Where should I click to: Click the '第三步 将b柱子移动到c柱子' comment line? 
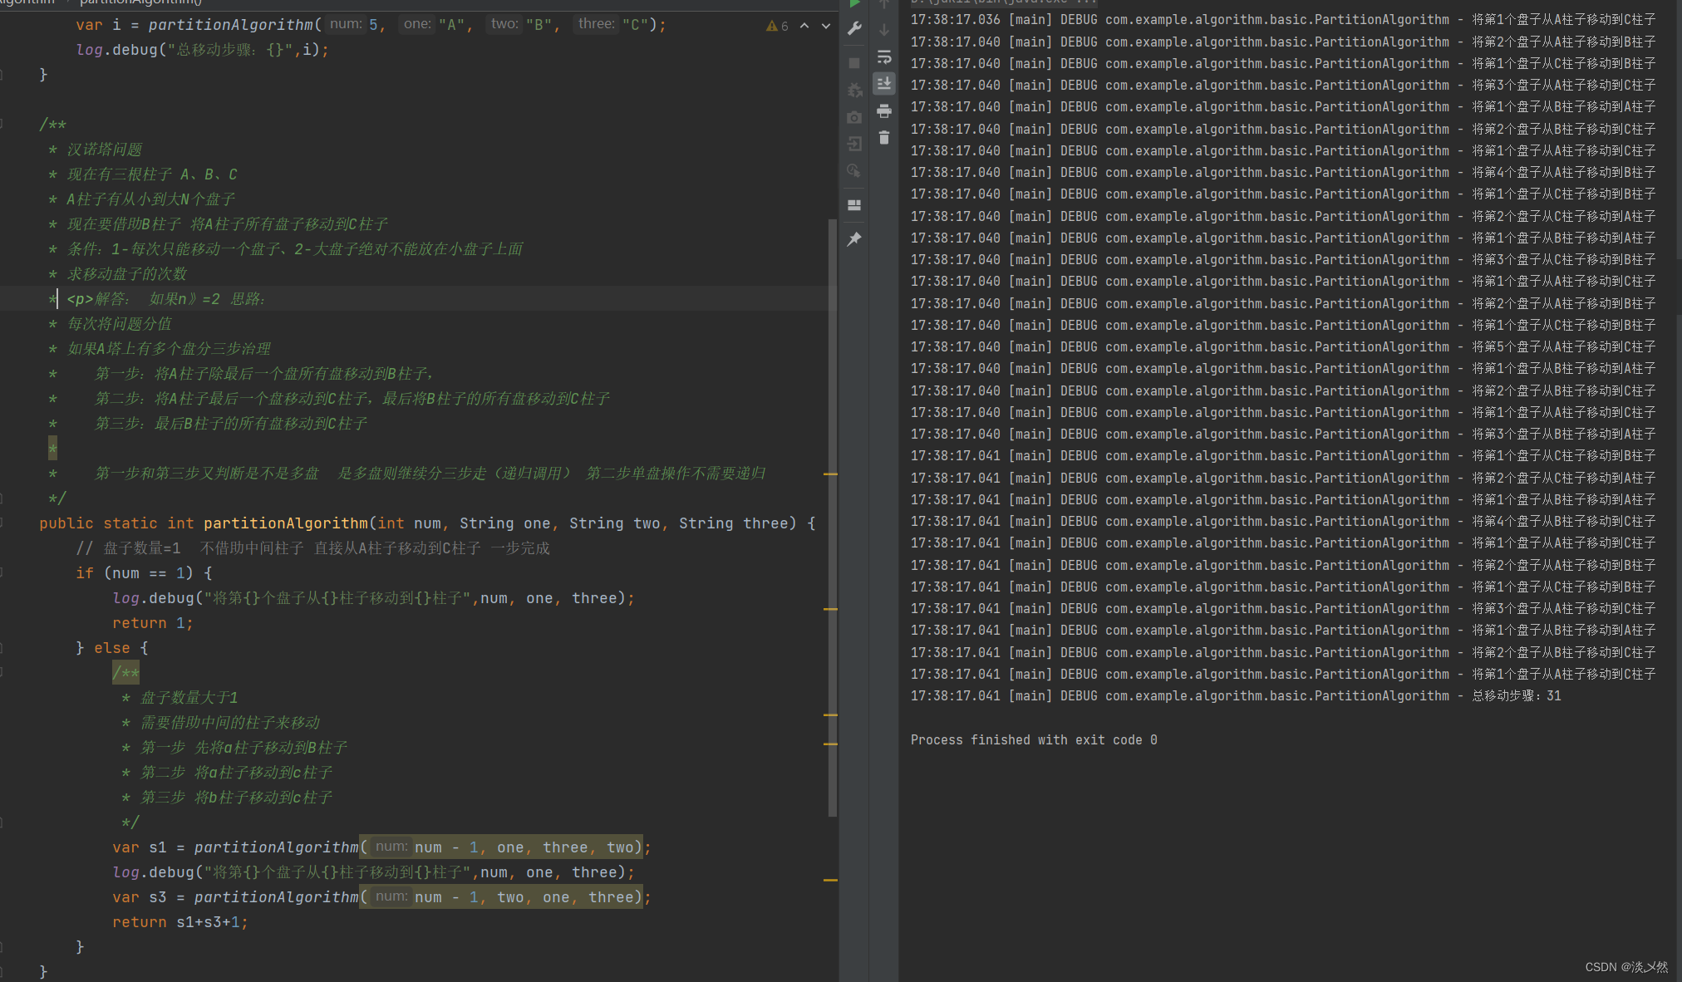[236, 798]
